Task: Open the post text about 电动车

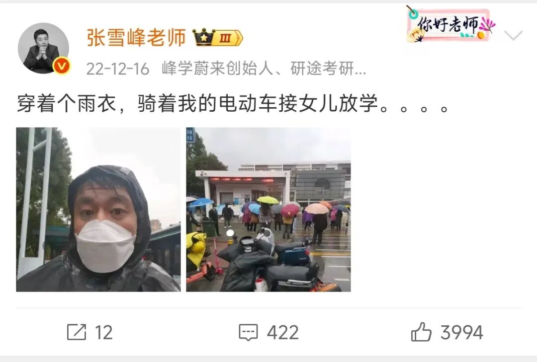Action: pyautogui.click(x=233, y=103)
